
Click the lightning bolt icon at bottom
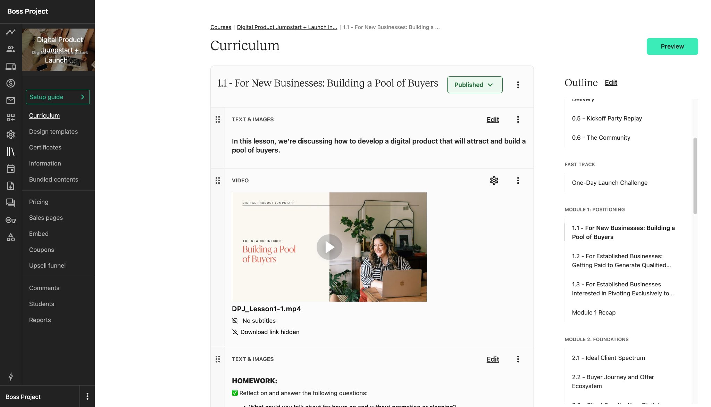[11, 376]
